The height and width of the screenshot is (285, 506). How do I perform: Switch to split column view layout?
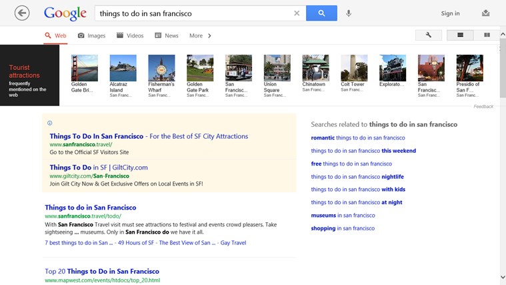487,35
